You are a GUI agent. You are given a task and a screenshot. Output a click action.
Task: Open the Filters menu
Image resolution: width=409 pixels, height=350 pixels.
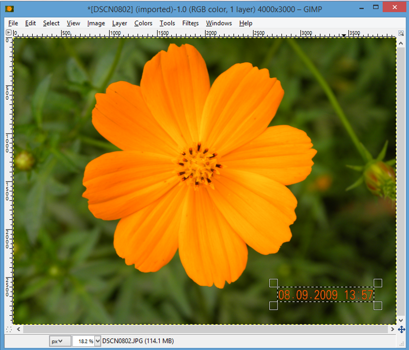[x=190, y=23]
